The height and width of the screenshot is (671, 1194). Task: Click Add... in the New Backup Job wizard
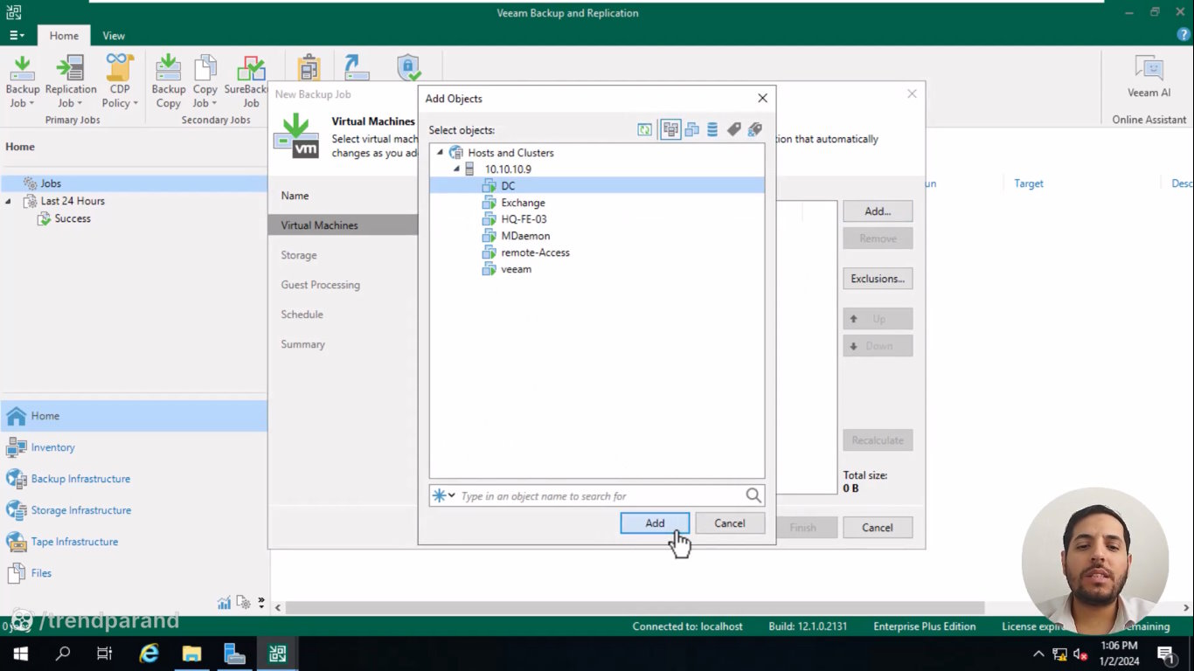pos(878,211)
